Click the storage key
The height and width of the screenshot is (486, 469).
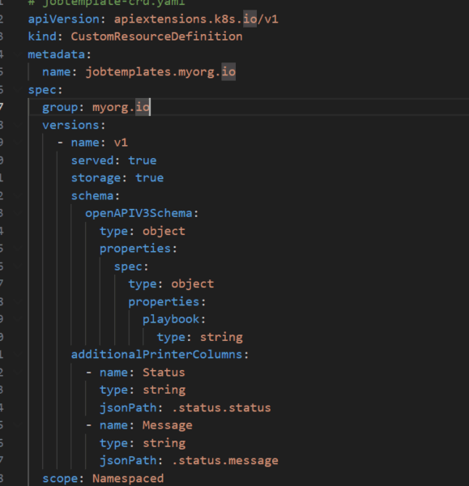pyautogui.click(x=96, y=178)
